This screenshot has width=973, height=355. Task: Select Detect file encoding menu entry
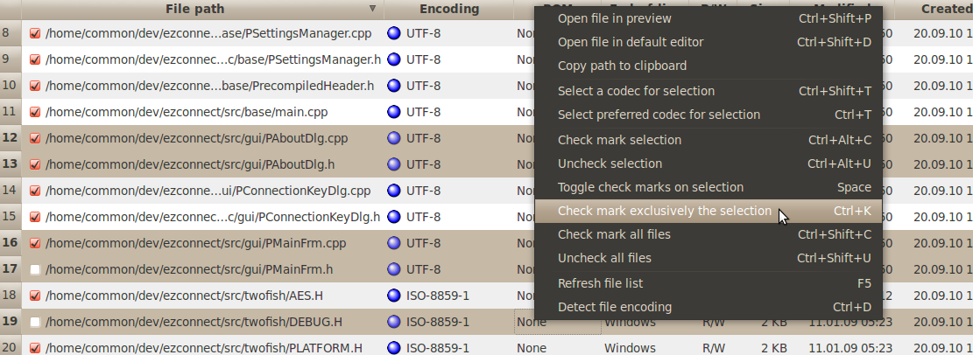point(614,307)
